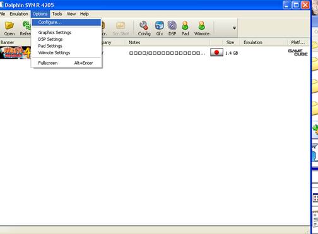The image size is (318, 234).
Task: Sort by the Notes column header
Action: point(168,42)
